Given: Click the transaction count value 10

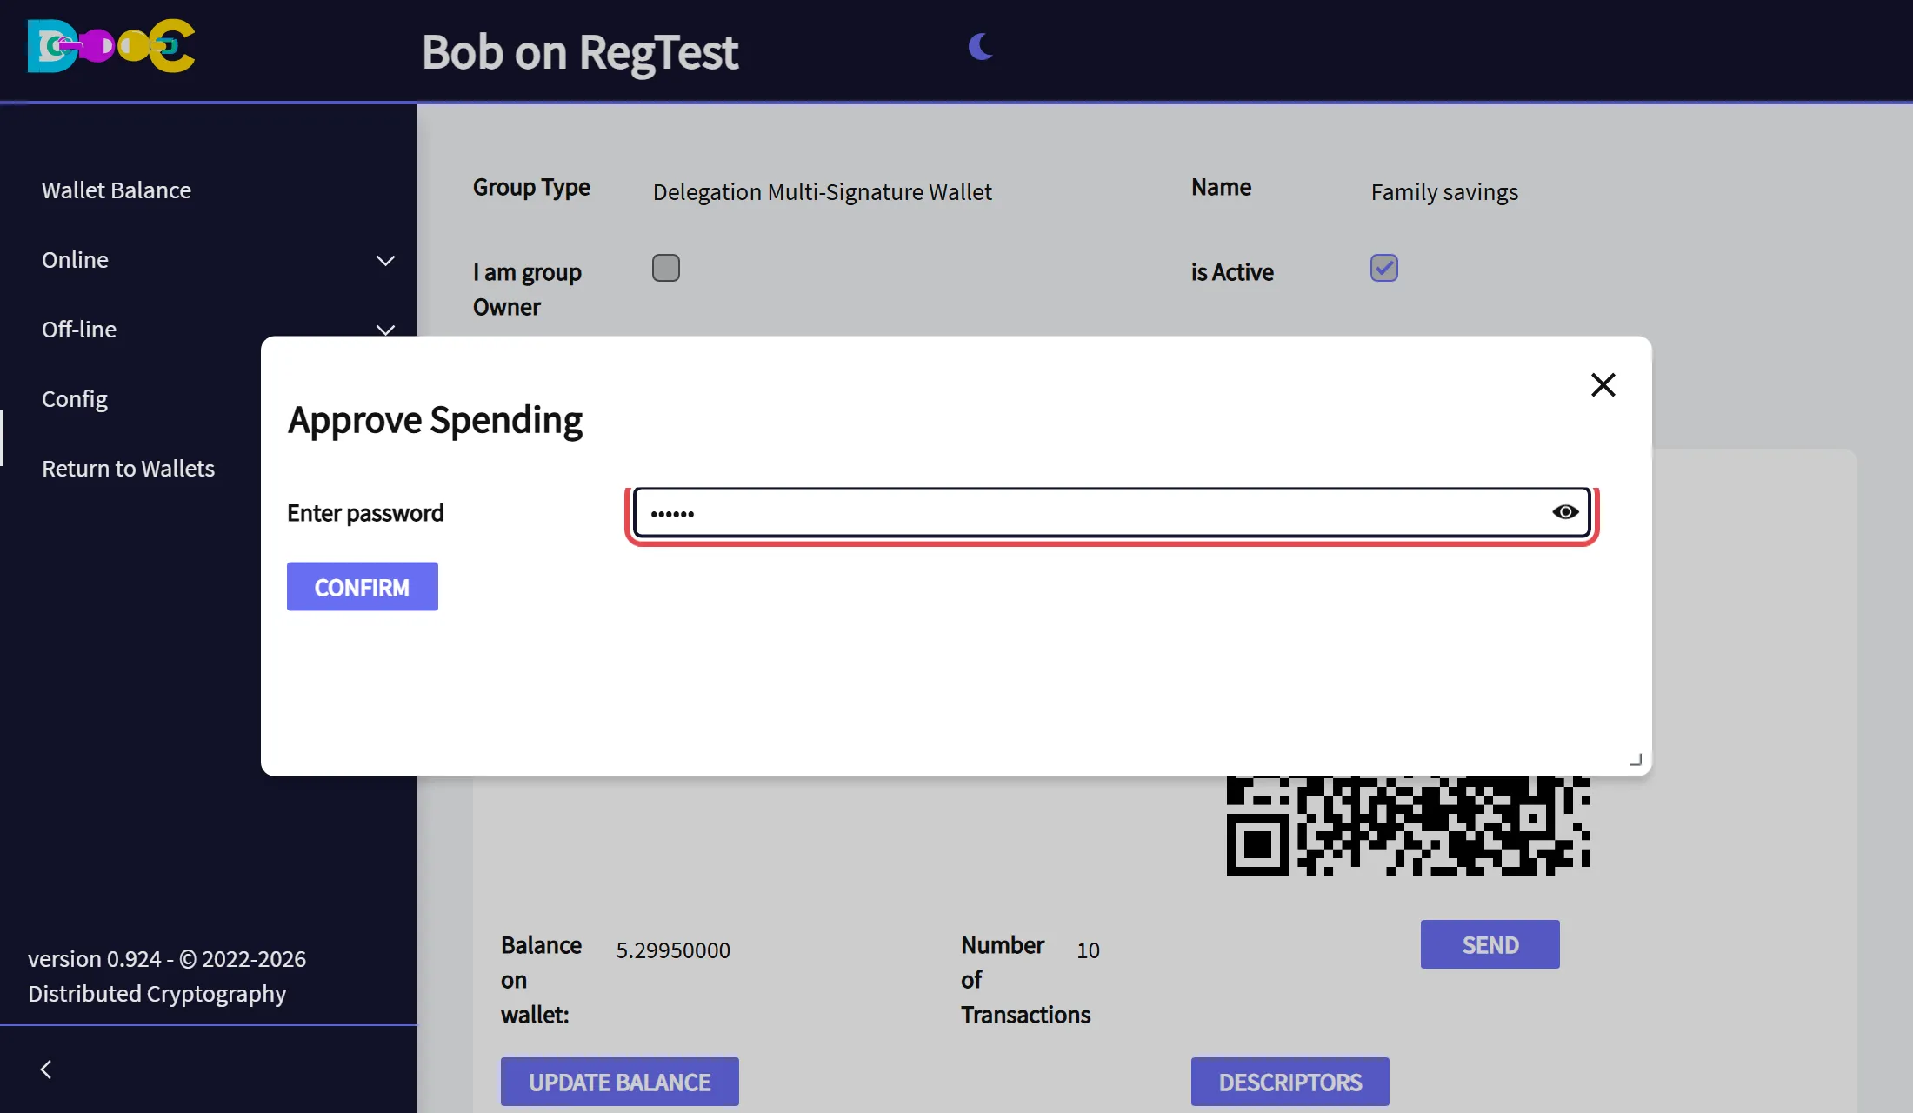Looking at the screenshot, I should (x=1088, y=950).
